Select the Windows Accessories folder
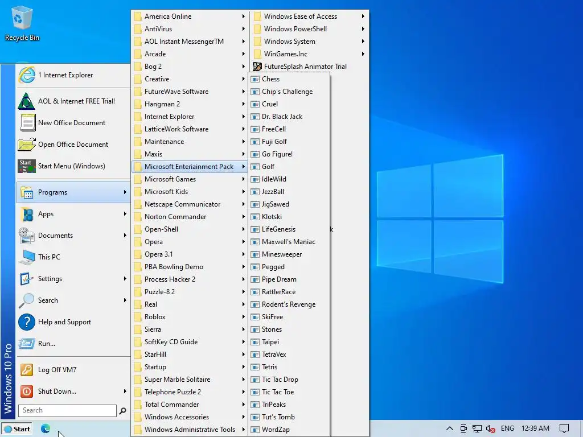Viewport: 583px width, 437px height. point(190,417)
